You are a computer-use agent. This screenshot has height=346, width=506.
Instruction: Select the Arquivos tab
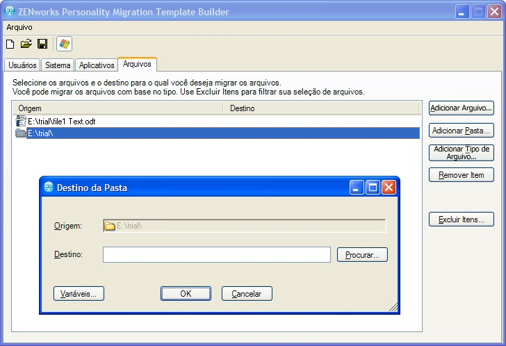click(137, 64)
